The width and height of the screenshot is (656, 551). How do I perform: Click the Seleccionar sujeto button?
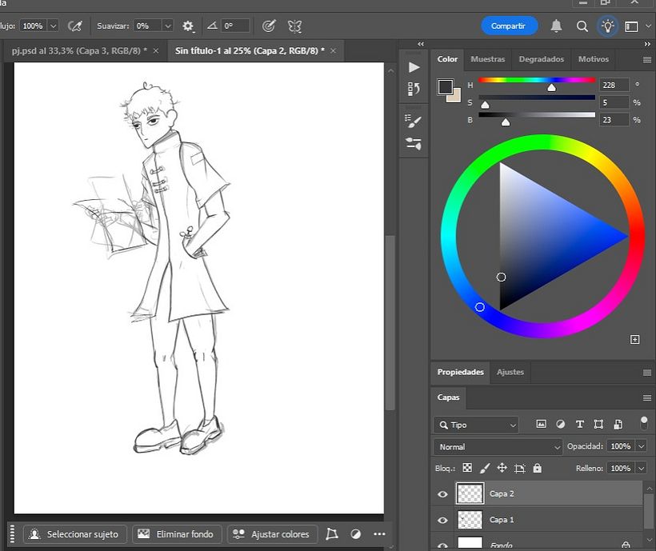[74, 533]
